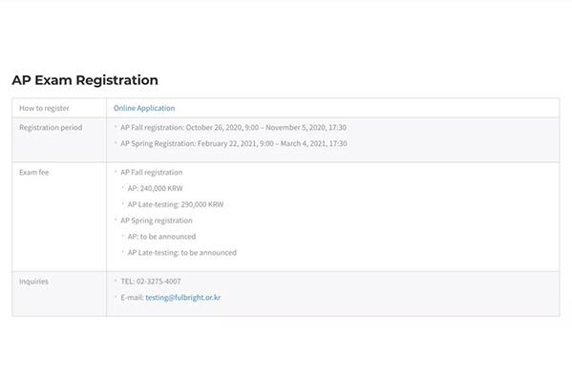Click AP Spring registration under Exam fee
The image size is (572, 378).
click(157, 220)
